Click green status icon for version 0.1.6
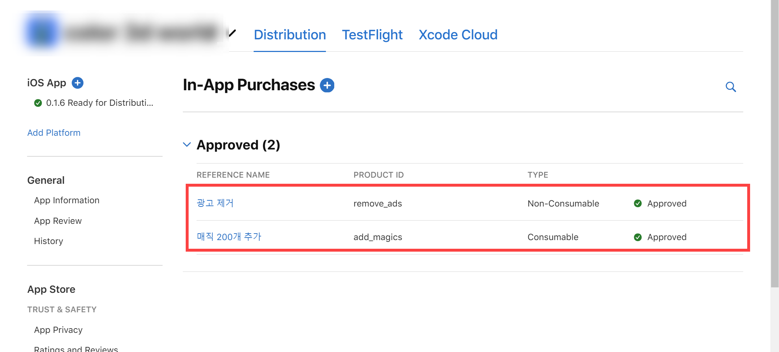This screenshot has width=779, height=352. [x=38, y=103]
